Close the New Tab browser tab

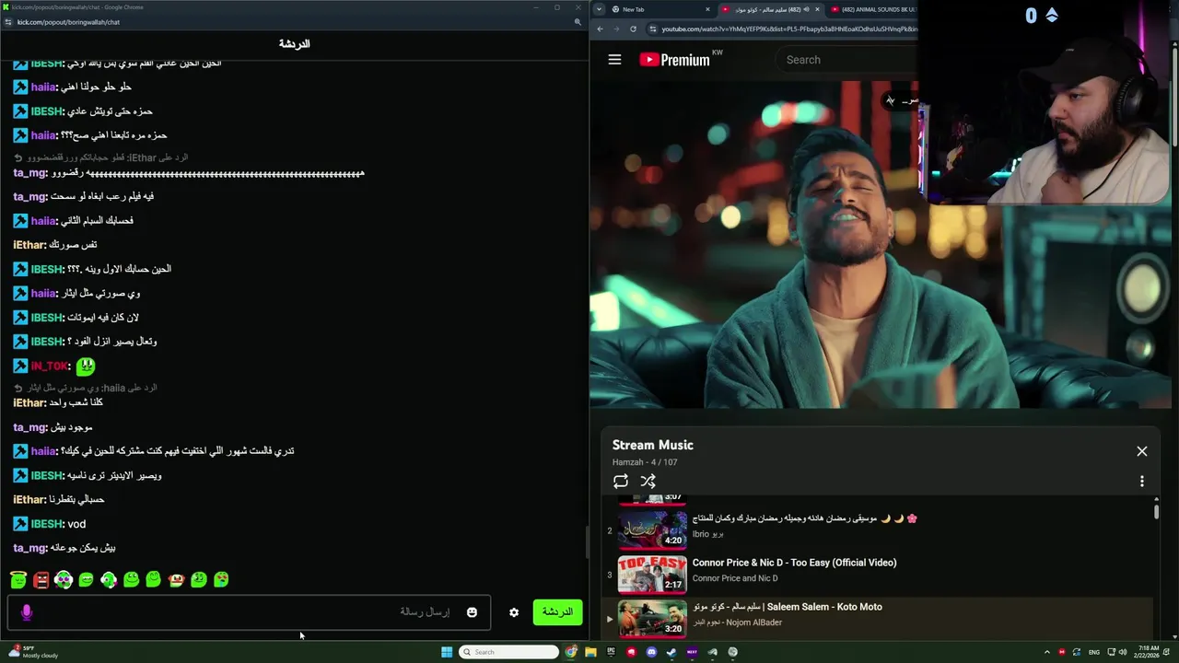(x=707, y=9)
